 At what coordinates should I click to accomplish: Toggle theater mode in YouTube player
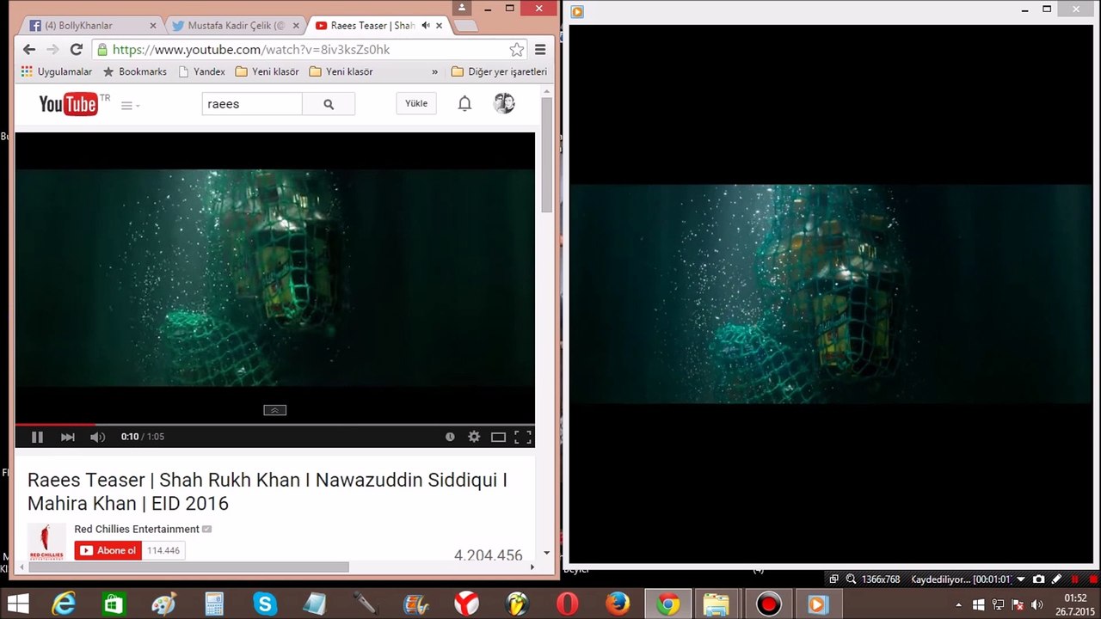[x=498, y=437]
